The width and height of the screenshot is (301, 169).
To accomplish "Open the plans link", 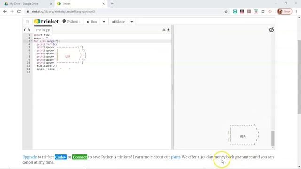I will tap(175, 157).
